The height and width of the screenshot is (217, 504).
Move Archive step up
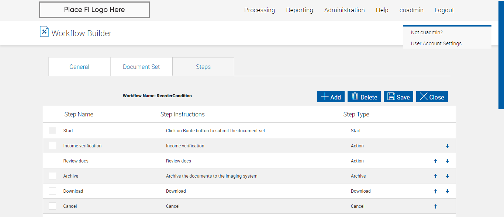[435, 176]
